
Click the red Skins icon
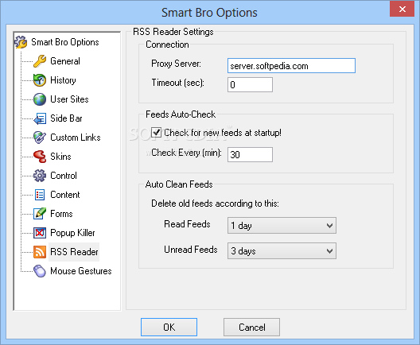(x=40, y=157)
